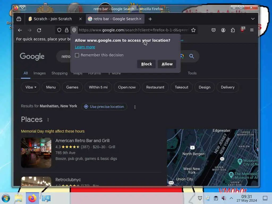272x204 pixels.
Task: Expand the list all tabs chevron
Action: click(253, 19)
